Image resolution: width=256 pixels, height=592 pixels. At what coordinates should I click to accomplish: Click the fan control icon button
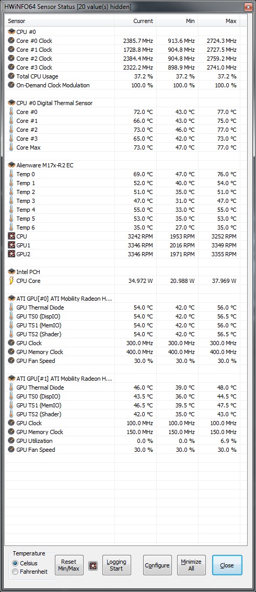click(93, 565)
